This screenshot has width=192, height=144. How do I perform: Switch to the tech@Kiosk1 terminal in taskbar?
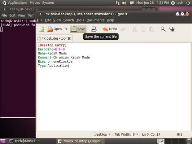click(x=25, y=141)
